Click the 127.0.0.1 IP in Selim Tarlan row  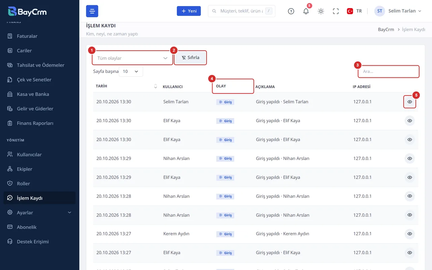(x=362, y=102)
